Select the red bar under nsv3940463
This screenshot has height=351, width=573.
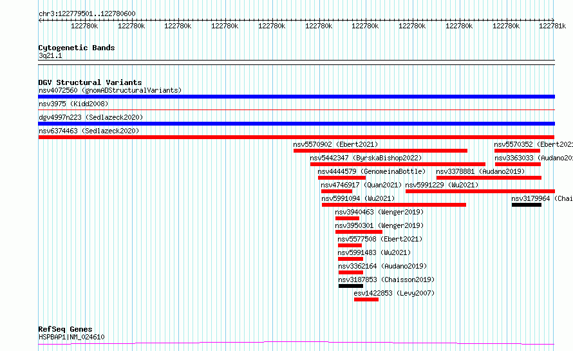347,218
